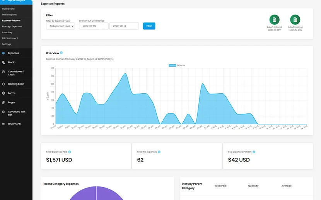This screenshot has width=321, height=200.
Task: Open the Pages menu label
Action: [x=12, y=103]
